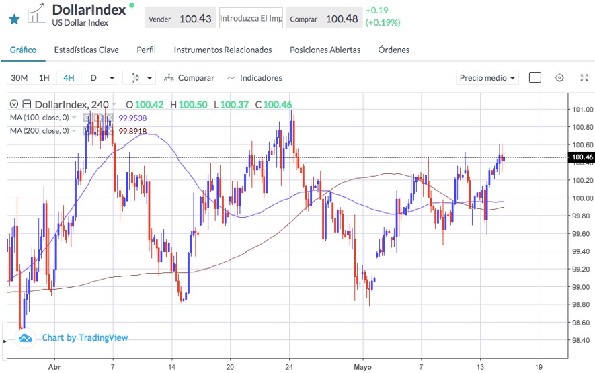Viewport: 595px width, 373px height.
Task: Click the small arrow at chart bottom-left
Action: [5, 341]
